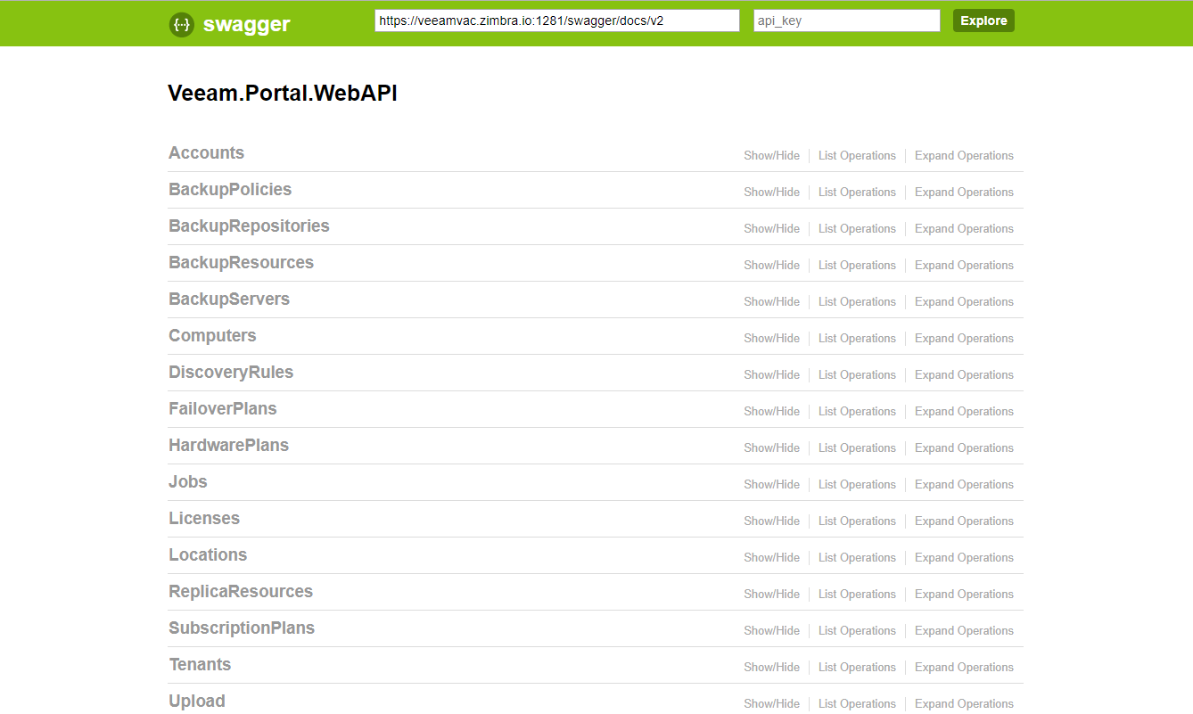Expand operations for SubscriptionPlans

pos(964,631)
